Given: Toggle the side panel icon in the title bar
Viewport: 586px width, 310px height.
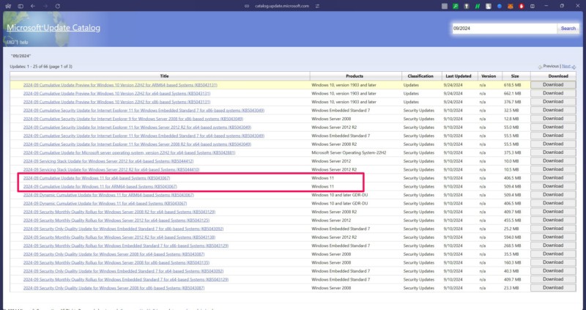Looking at the screenshot, I should 20,7.
